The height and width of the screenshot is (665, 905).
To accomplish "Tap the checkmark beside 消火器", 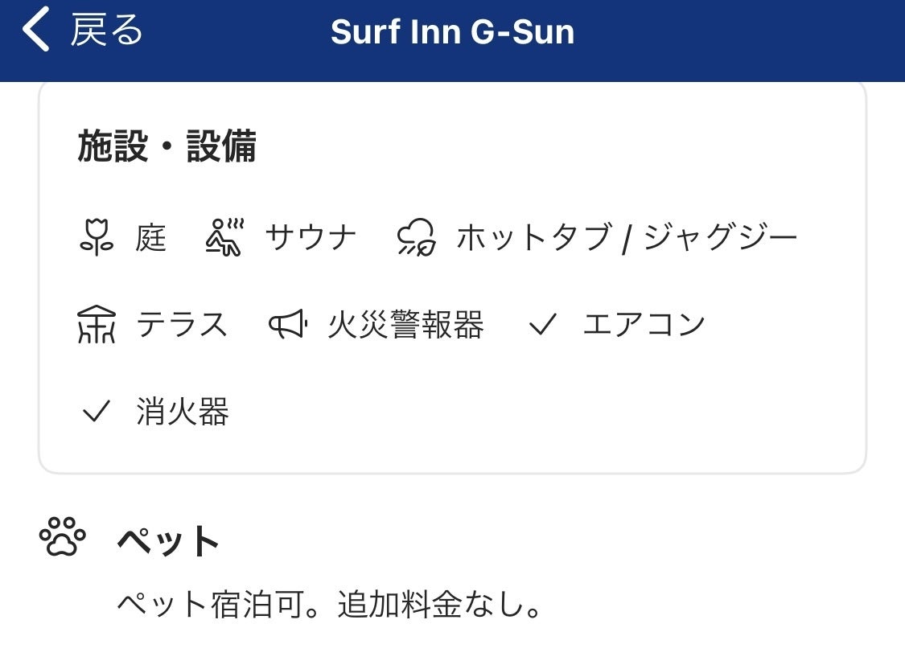I will (x=97, y=413).
